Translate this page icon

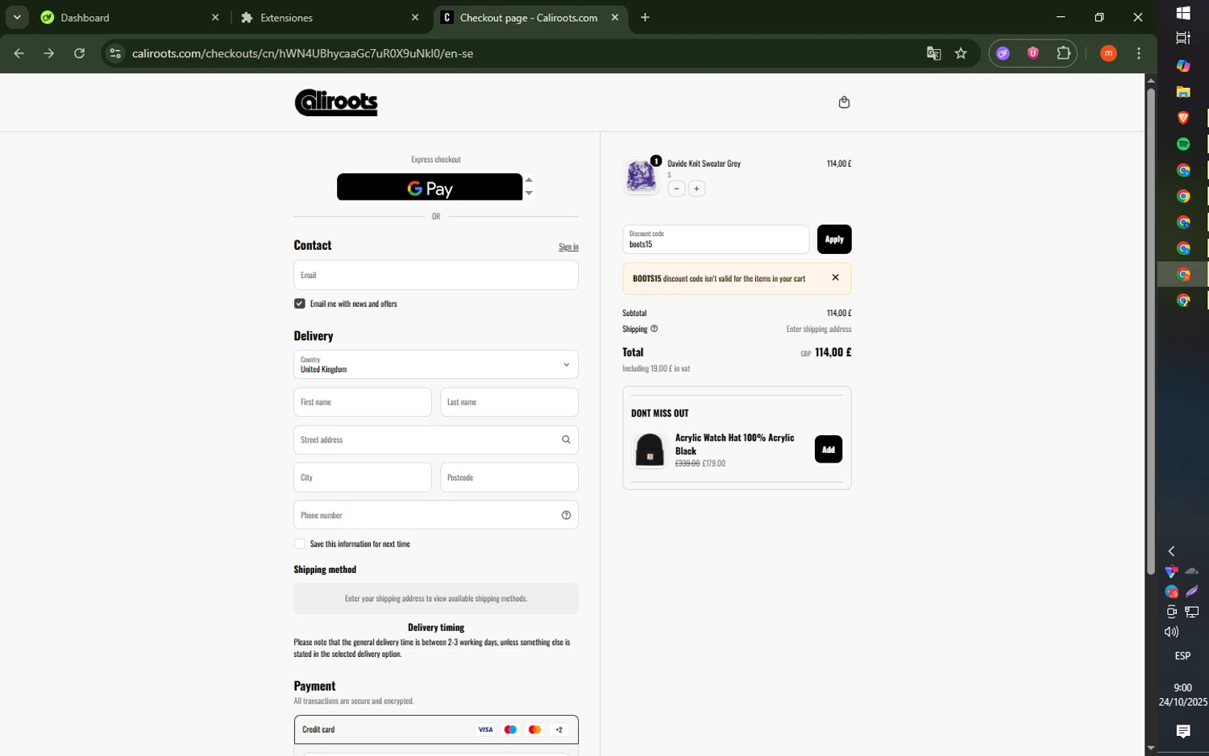pos(934,54)
